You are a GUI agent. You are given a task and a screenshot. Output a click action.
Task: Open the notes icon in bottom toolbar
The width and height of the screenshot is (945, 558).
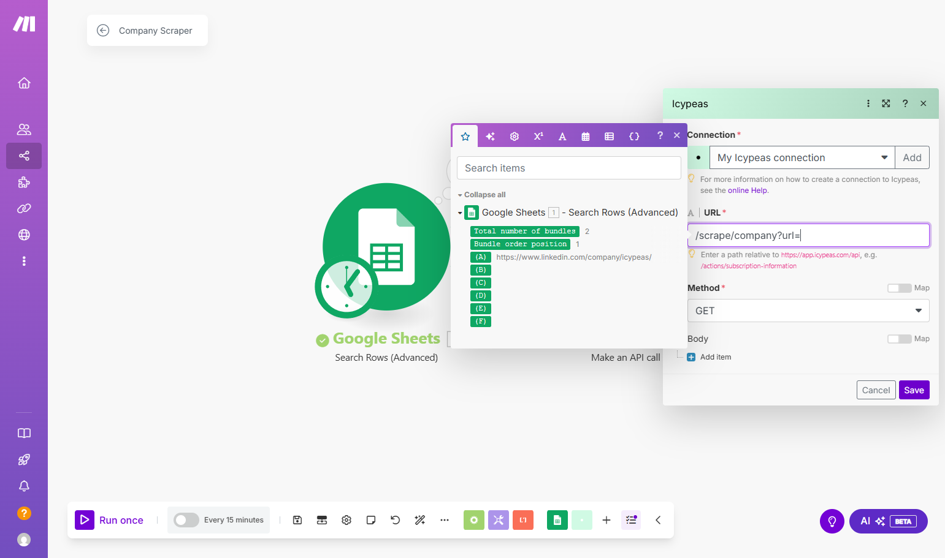point(371,520)
